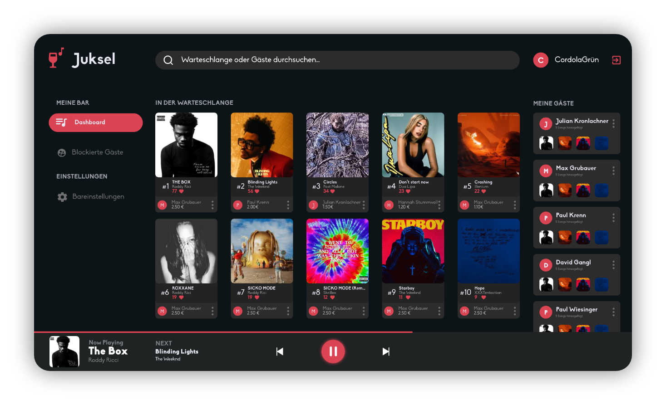
Task: Click Julian Kronlachner's J guest avatar
Action: click(x=546, y=124)
